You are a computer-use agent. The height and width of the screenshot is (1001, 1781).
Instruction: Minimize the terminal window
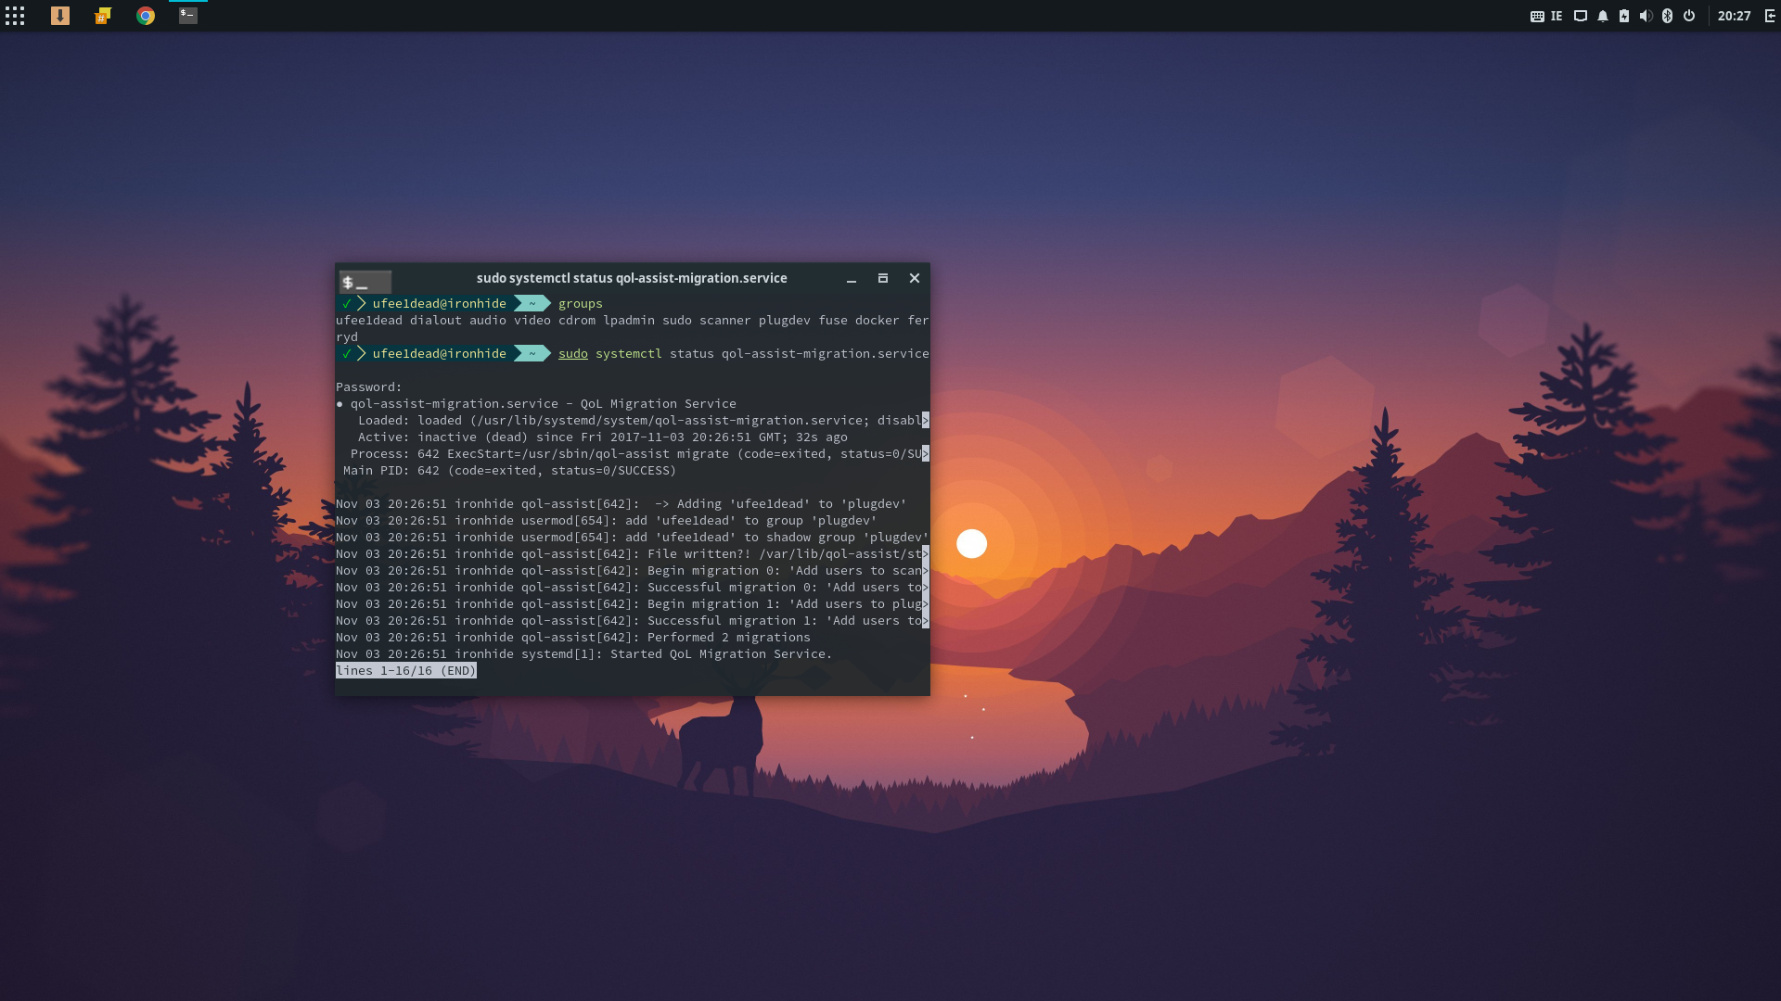pos(851,278)
